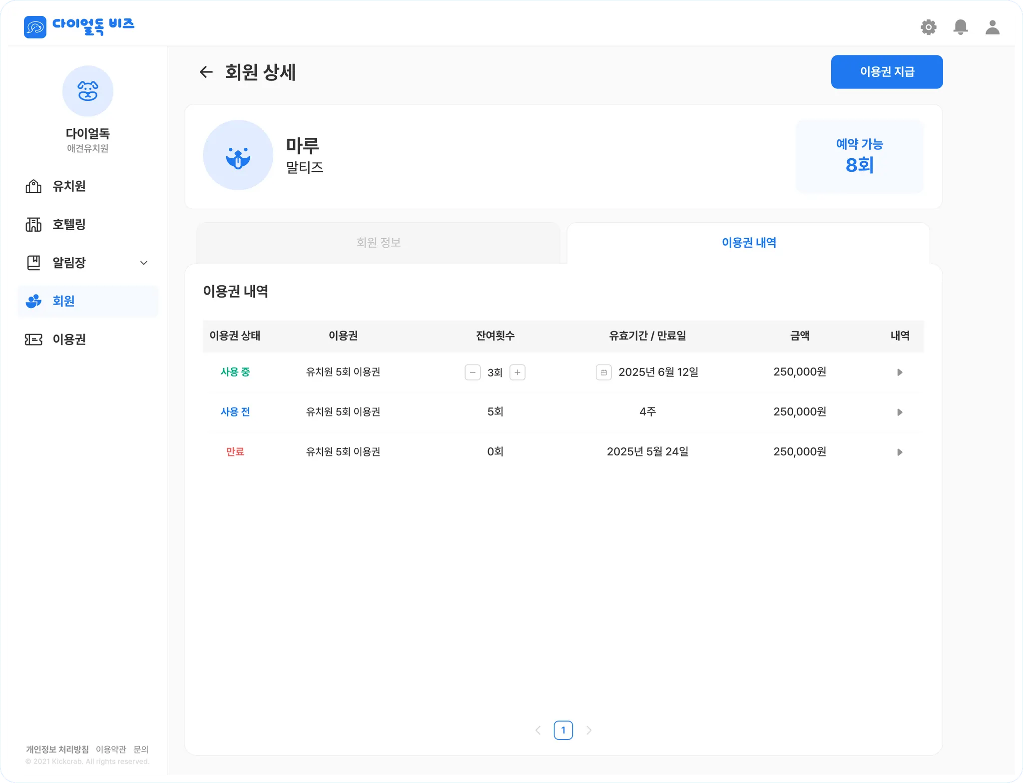Click the back arrow beside 회원 상세
This screenshot has height=783, width=1023.
[x=206, y=72]
